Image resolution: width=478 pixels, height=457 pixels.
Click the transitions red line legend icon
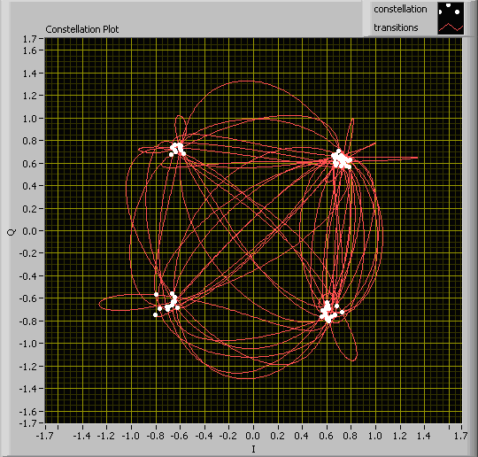pos(451,27)
